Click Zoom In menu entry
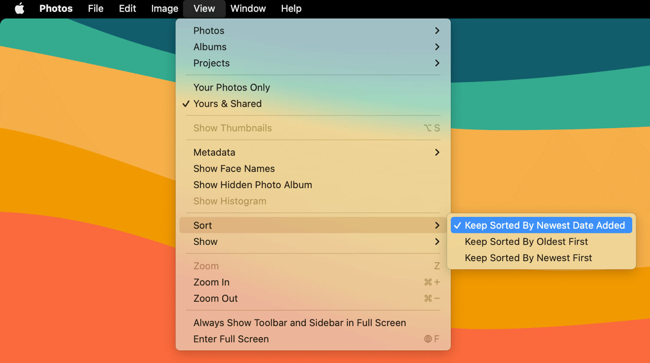The width and height of the screenshot is (650, 363). click(211, 282)
